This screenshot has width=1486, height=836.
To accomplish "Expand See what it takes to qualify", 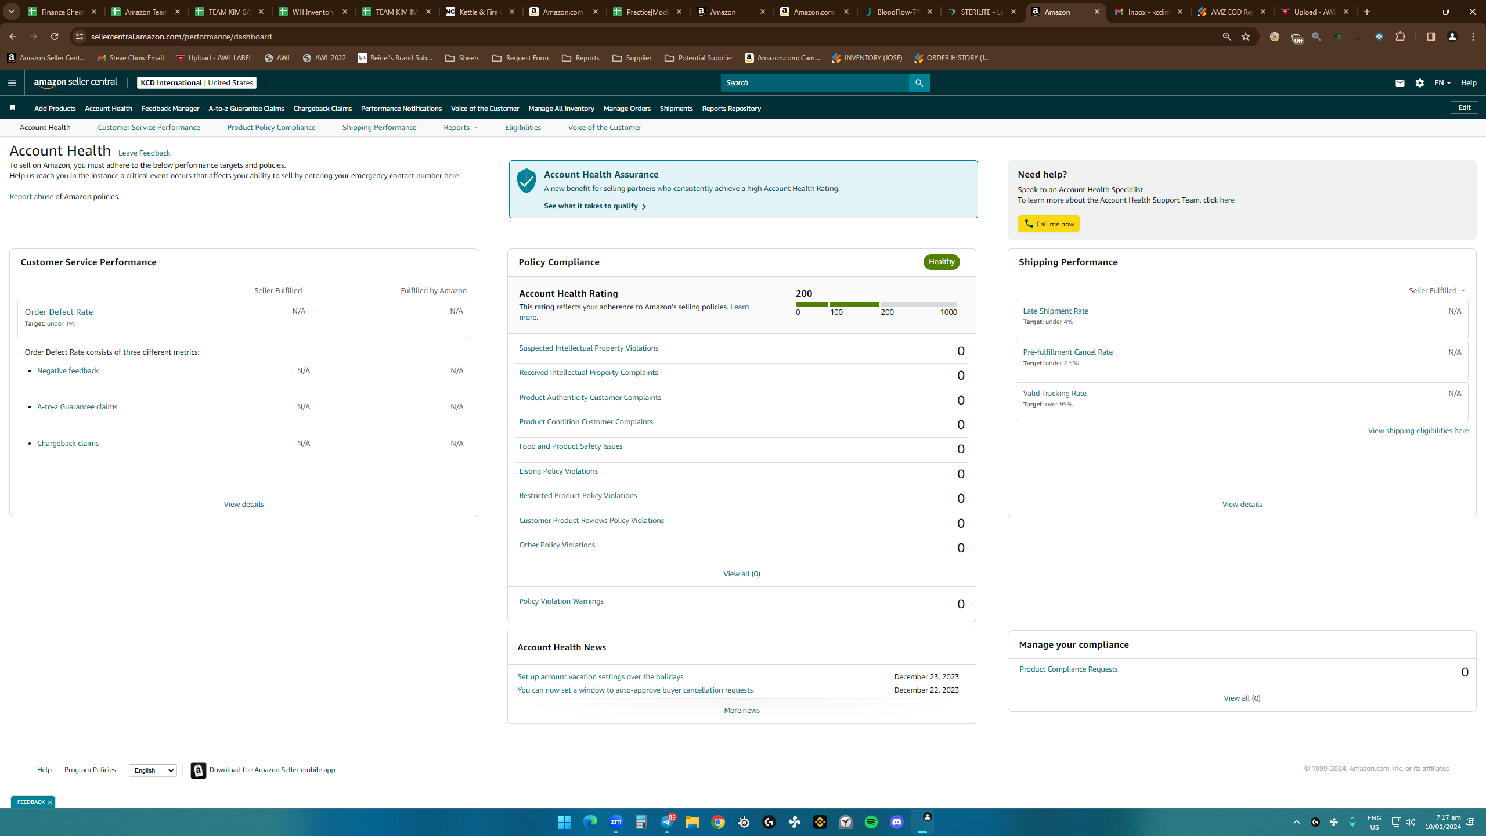I will [595, 206].
